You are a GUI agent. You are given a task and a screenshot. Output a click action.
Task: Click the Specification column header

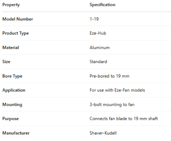(102, 5)
